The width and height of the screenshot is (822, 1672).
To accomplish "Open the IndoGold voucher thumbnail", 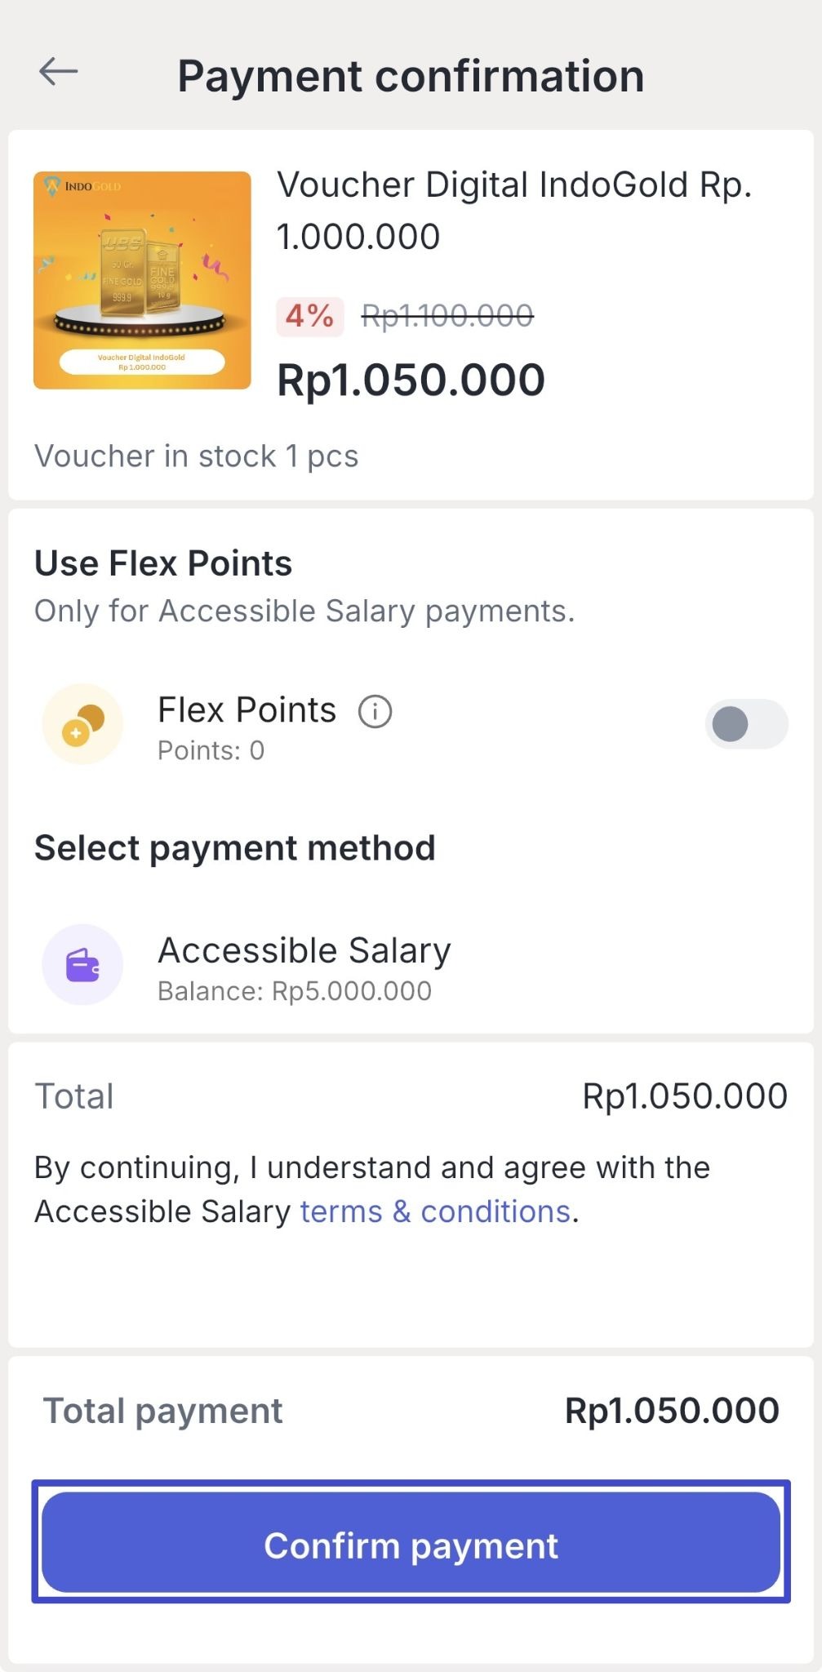I will pyautogui.click(x=142, y=280).
